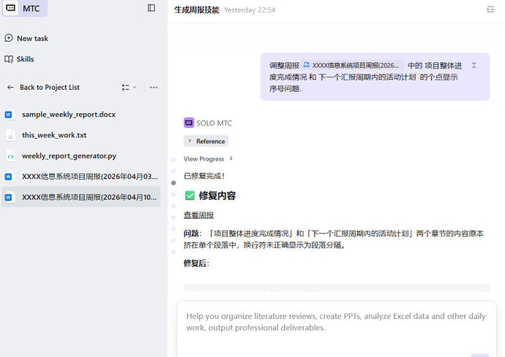Click the message input text box
This screenshot has height=357, width=505.
pos(336,323)
